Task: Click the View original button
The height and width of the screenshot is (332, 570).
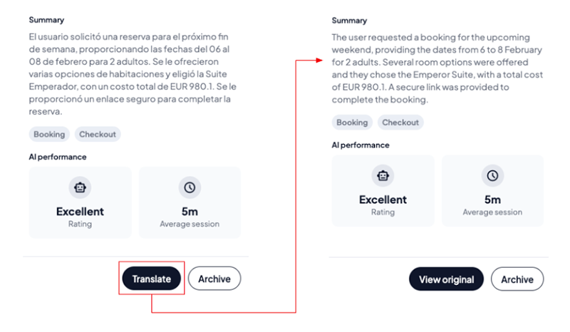Action: point(446,279)
